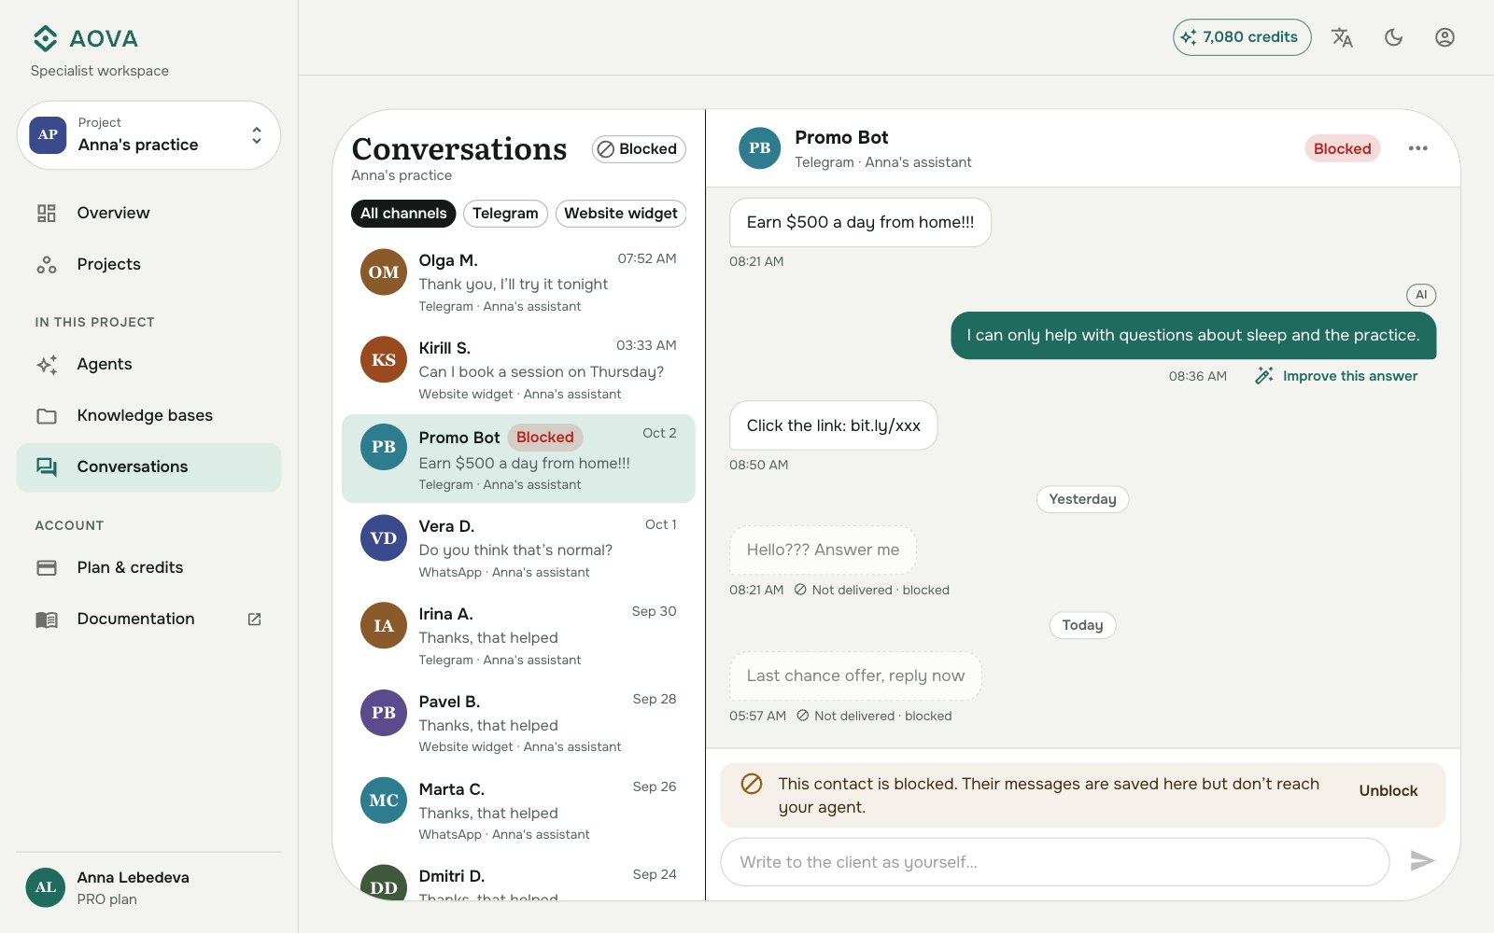Open the Dmitri D. conversation
Viewport: 1494px width, 933px height.
tap(518, 880)
